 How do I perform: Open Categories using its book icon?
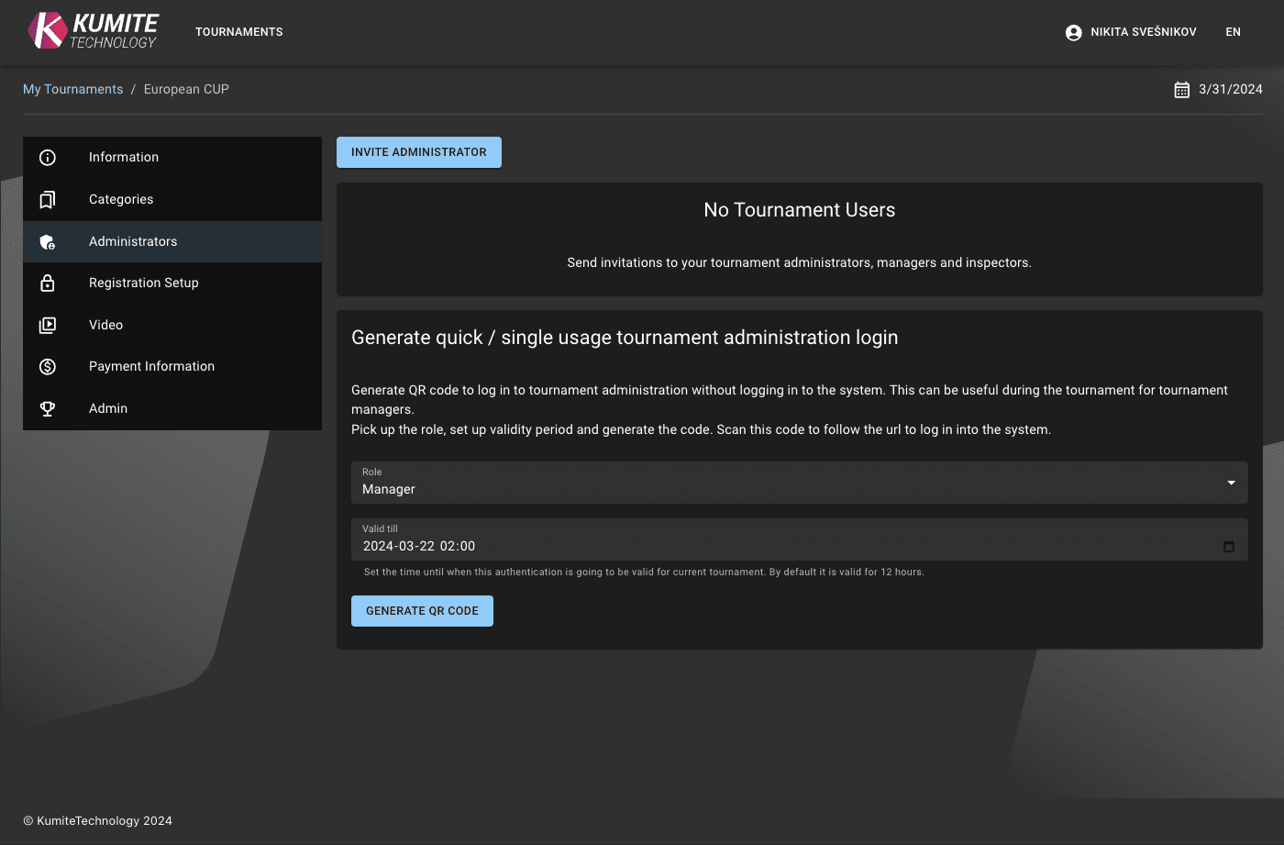tap(47, 199)
